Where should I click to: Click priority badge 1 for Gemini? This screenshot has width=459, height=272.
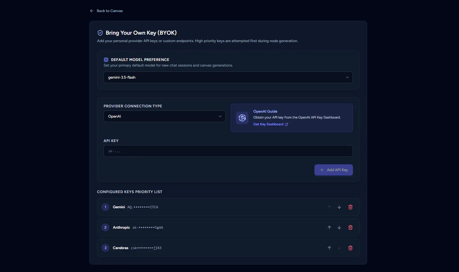105,207
